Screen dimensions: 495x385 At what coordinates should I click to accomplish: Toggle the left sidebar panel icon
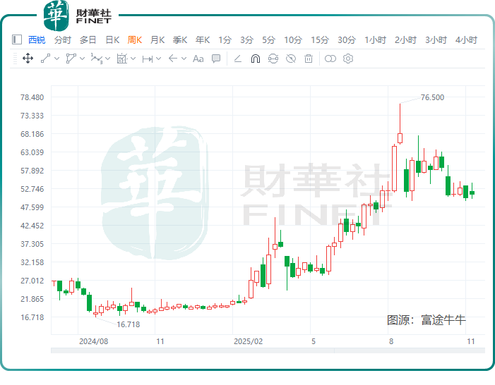(x=17, y=40)
